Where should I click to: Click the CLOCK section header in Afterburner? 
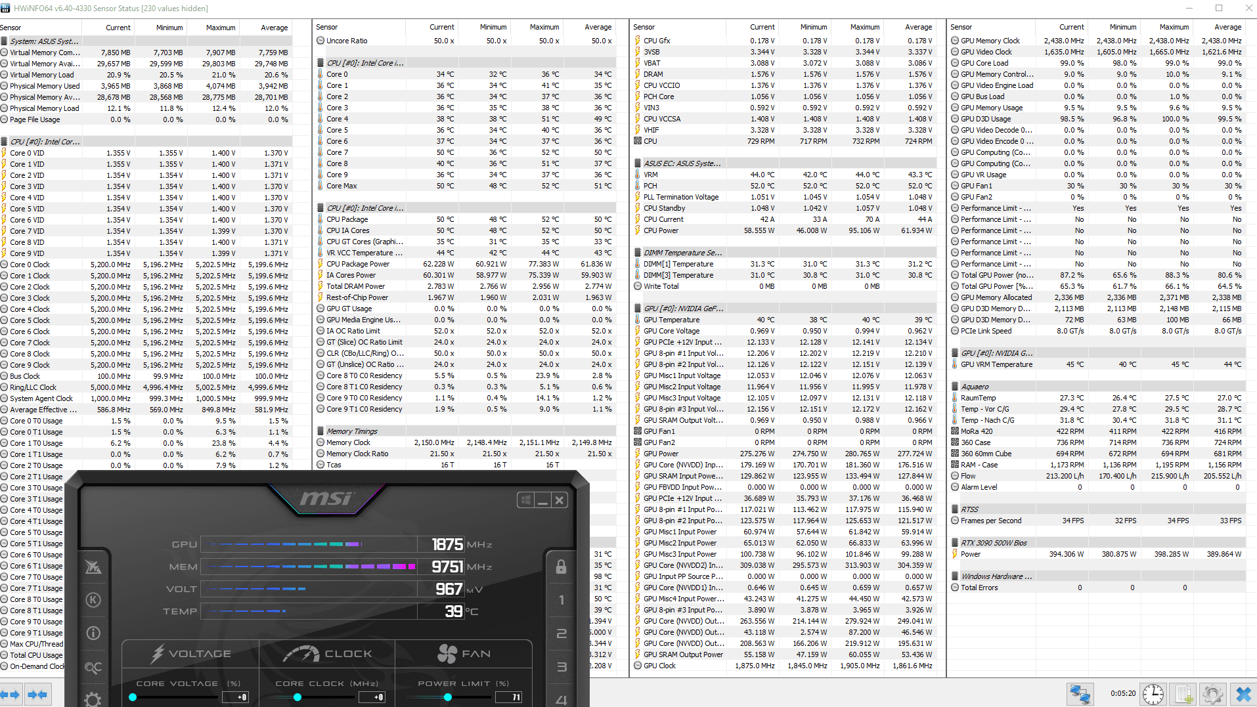(x=327, y=654)
